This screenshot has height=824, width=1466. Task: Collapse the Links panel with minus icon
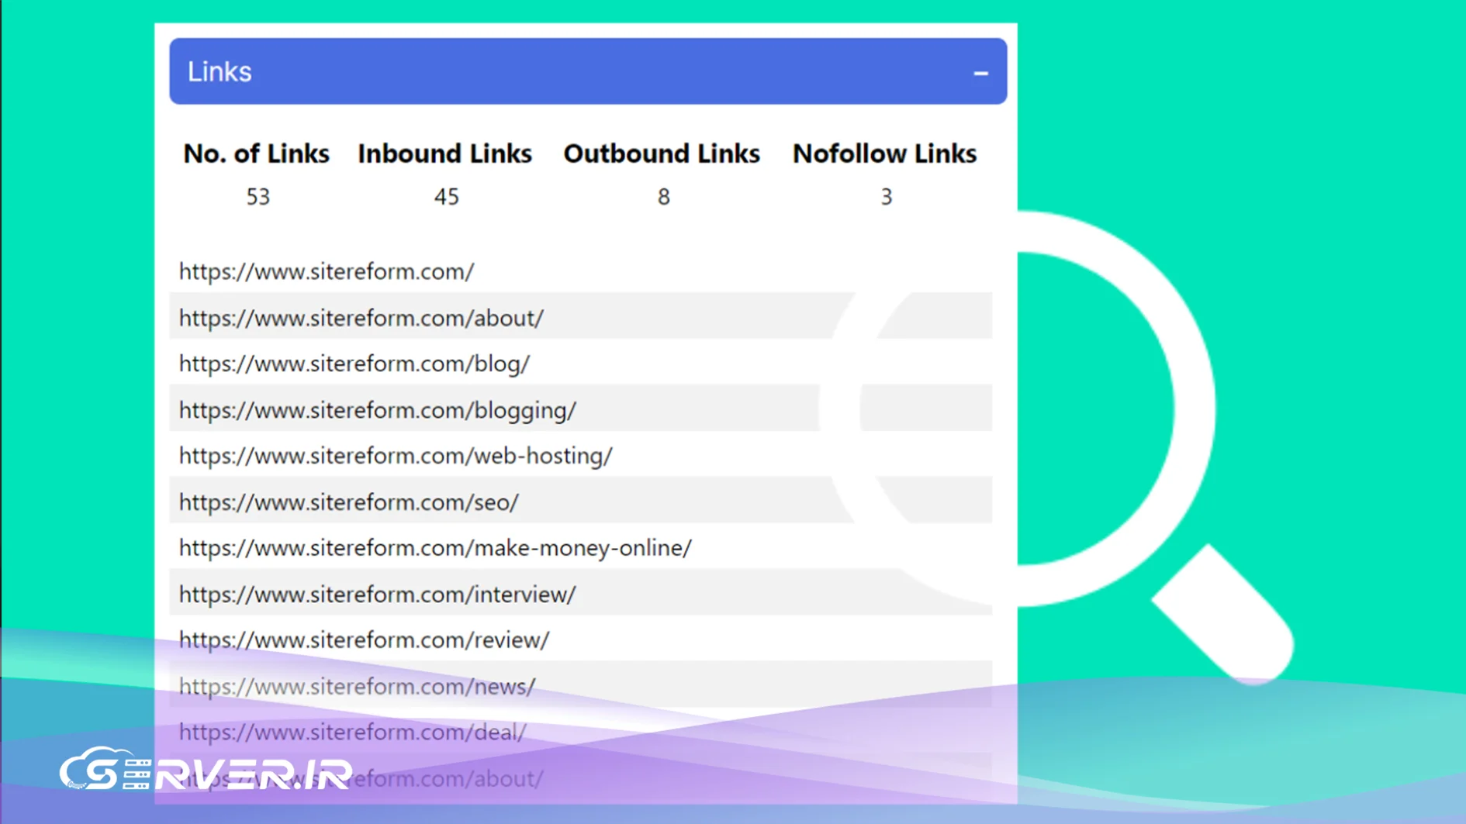coord(980,74)
